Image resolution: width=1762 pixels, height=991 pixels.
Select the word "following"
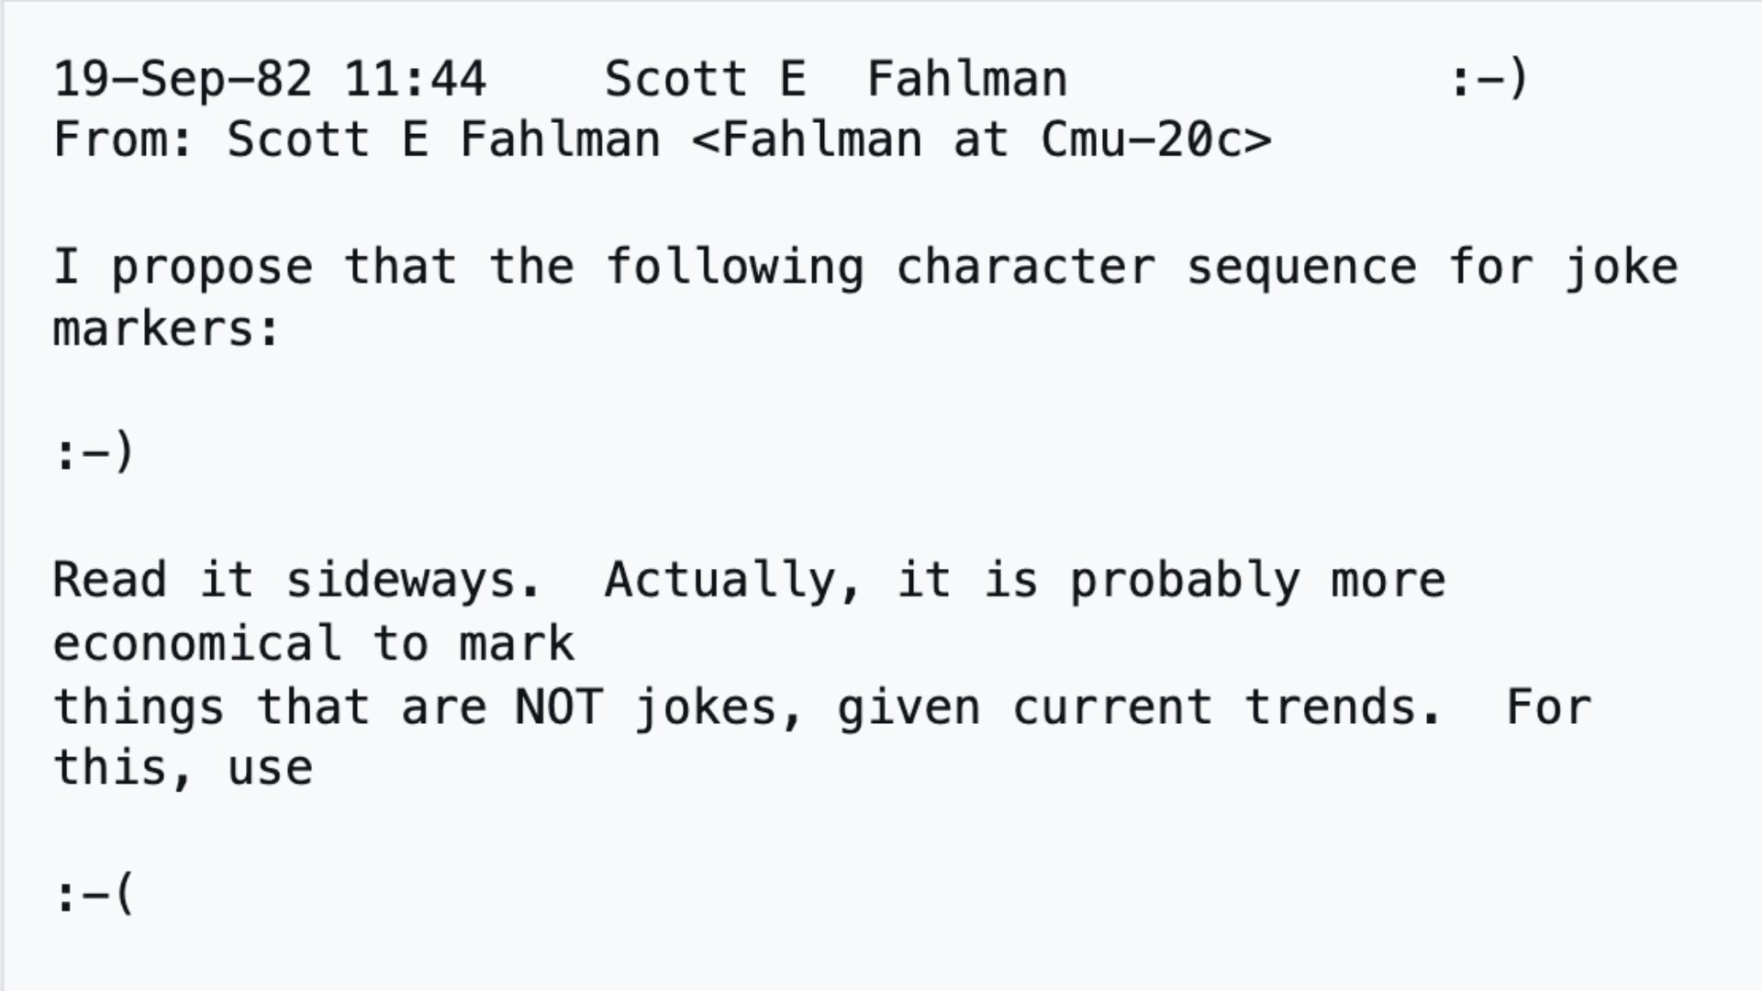pyautogui.click(x=734, y=268)
